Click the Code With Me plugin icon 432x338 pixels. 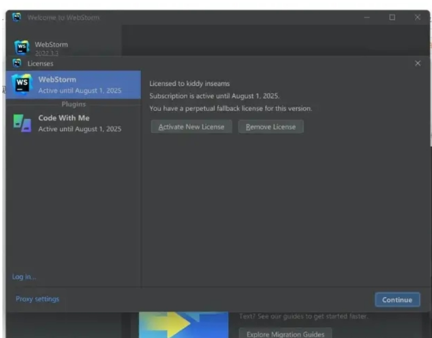pos(22,123)
